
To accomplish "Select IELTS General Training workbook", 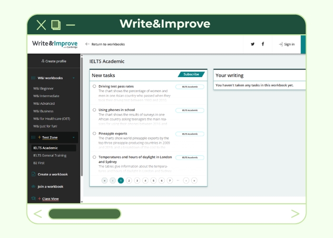I will pos(49,155).
